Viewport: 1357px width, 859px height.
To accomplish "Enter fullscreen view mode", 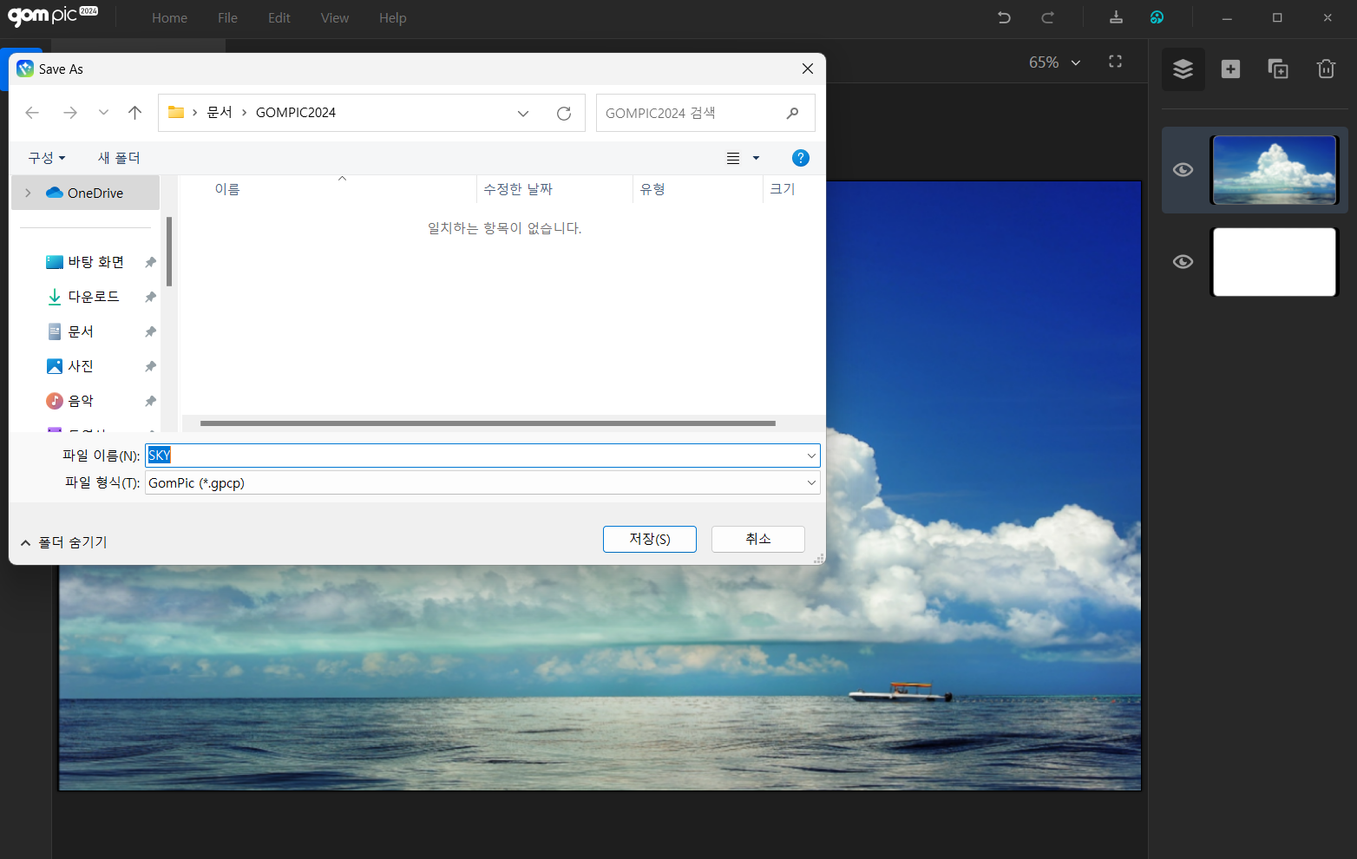I will [1115, 62].
